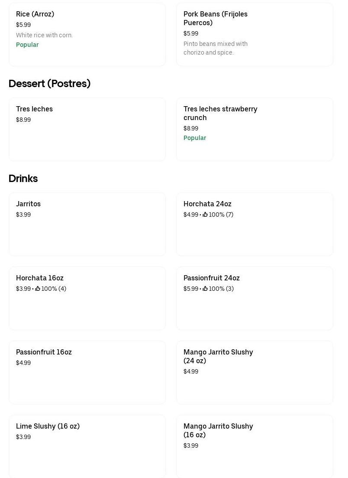Select Lime Slushy (16 oz)
The image size is (348, 478).
(x=87, y=446)
